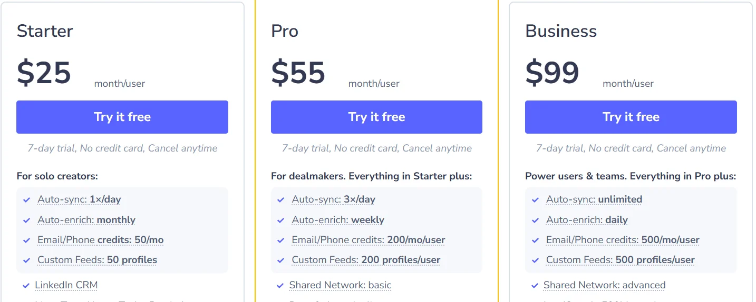
Task: Click checkmark icon next to Pro Custom Feeds
Action: [281, 260]
